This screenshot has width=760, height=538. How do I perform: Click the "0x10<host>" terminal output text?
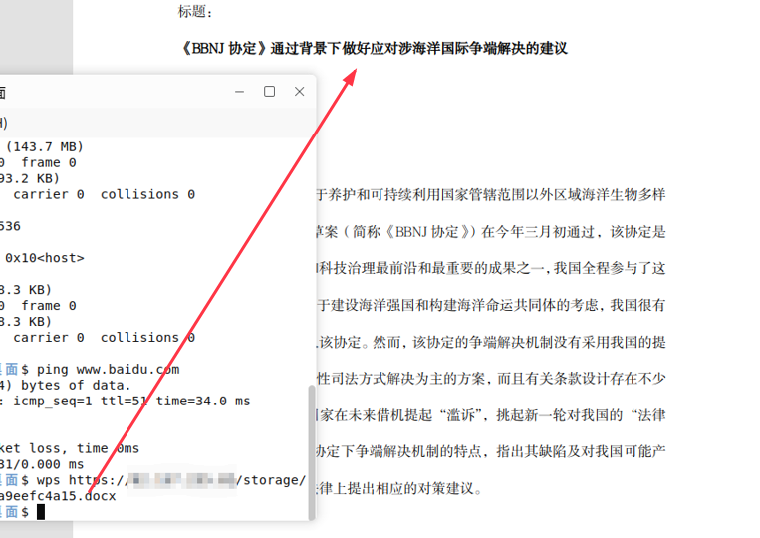pos(45,258)
